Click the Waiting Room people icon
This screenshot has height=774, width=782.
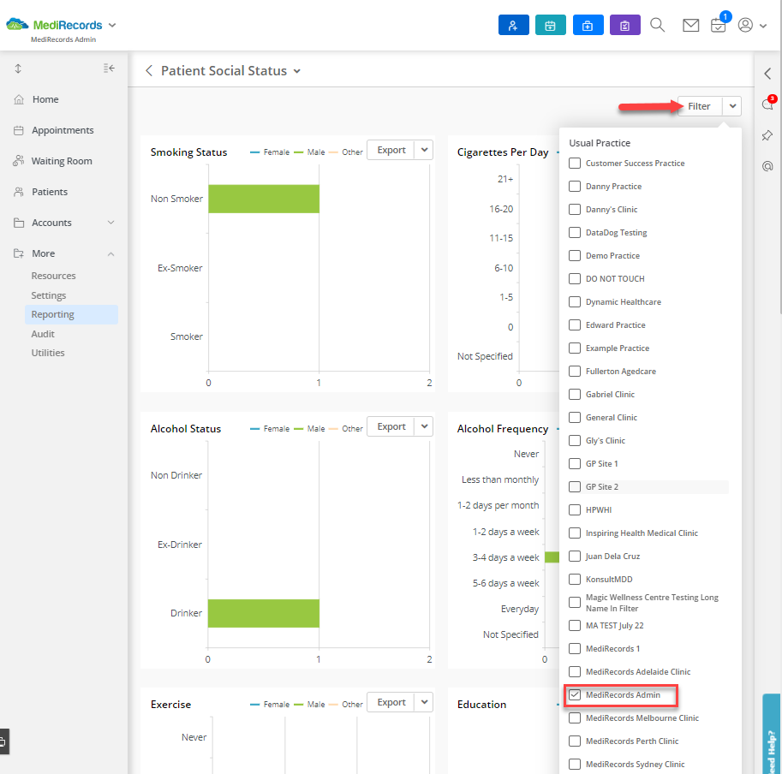coord(19,161)
